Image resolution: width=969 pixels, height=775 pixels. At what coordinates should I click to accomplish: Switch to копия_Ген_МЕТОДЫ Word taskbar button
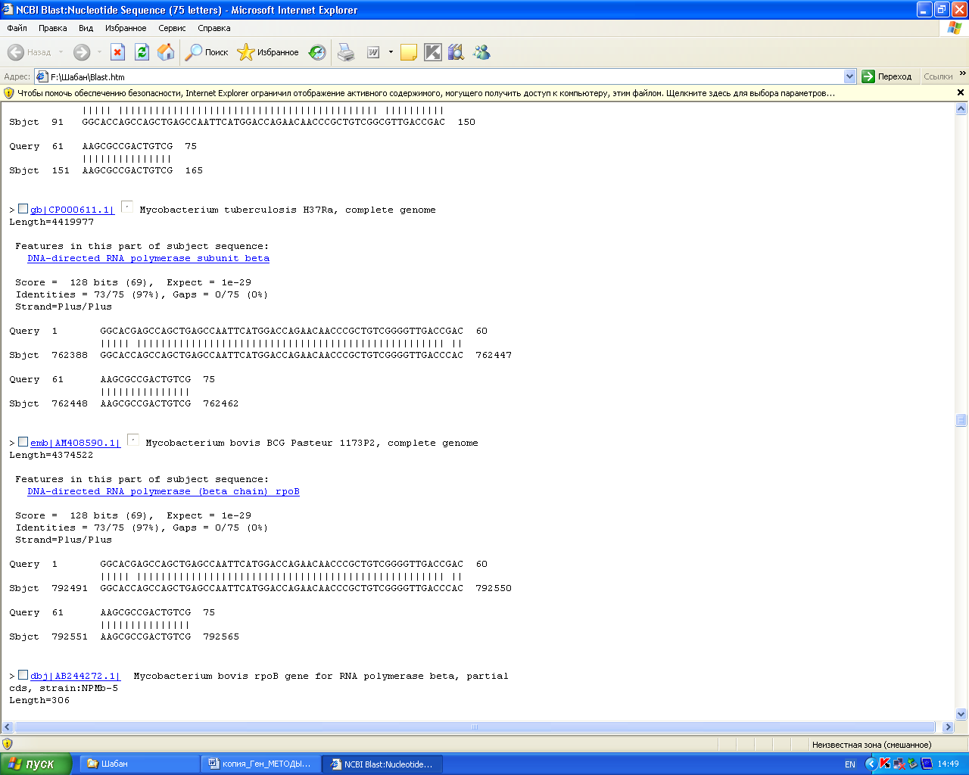point(260,764)
